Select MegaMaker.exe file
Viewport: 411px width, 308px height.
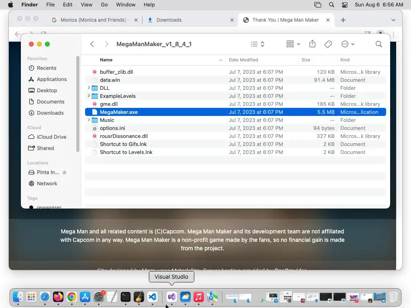point(235,112)
